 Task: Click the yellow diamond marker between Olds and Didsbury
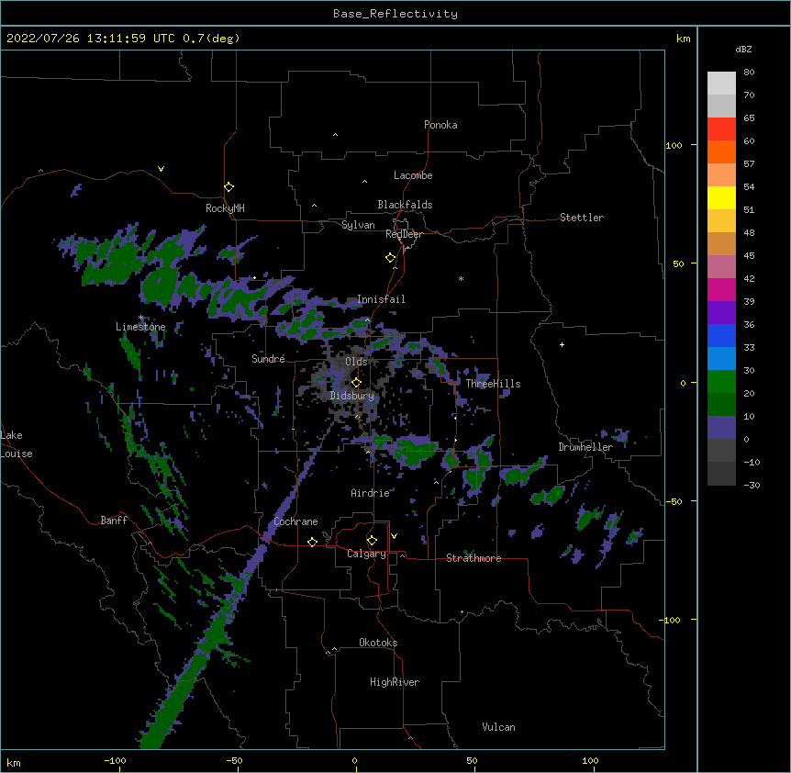point(356,383)
